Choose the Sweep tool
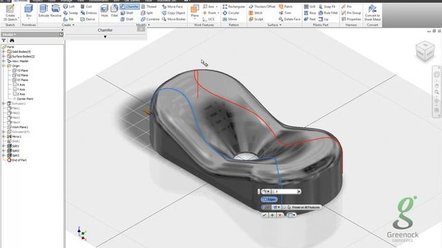The height and width of the screenshot is (248, 442). coord(70,13)
